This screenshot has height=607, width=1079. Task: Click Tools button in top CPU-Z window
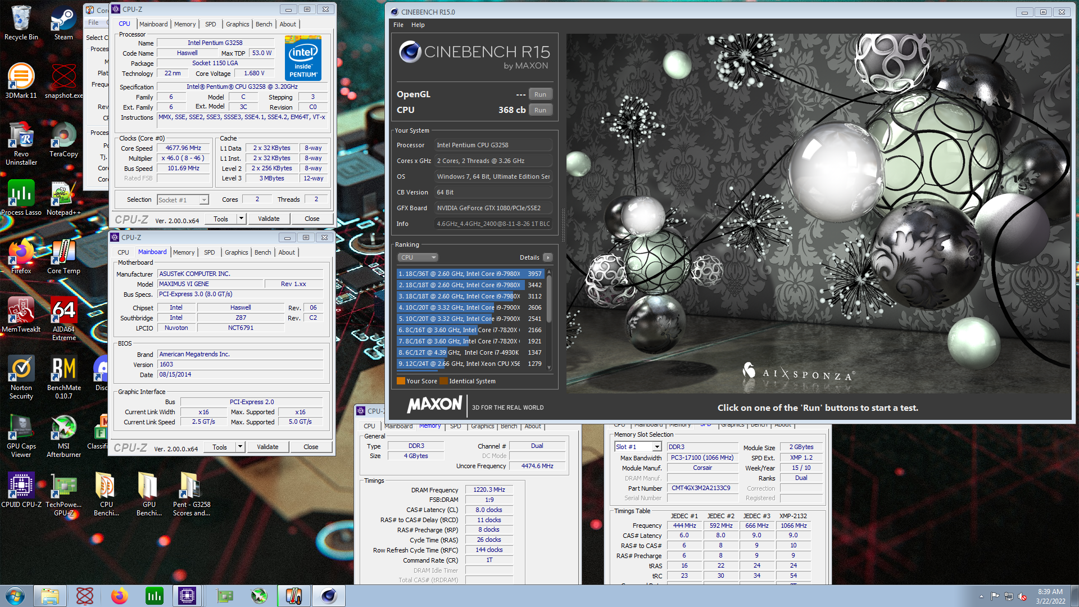221,219
